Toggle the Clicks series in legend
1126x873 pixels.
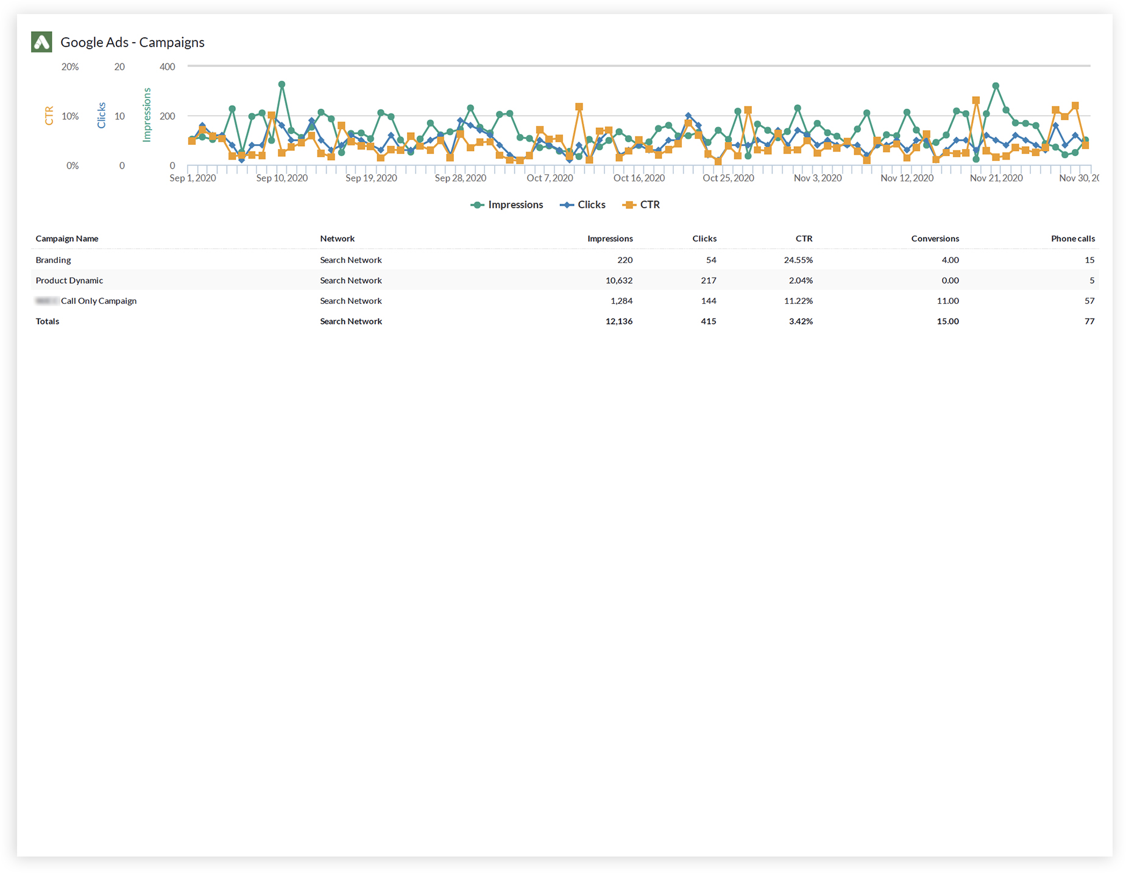coord(591,205)
